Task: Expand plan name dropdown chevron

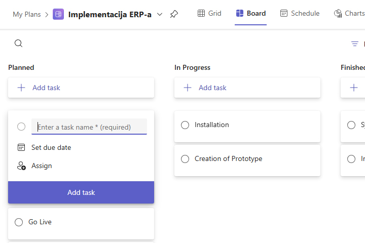Action: 160,14
